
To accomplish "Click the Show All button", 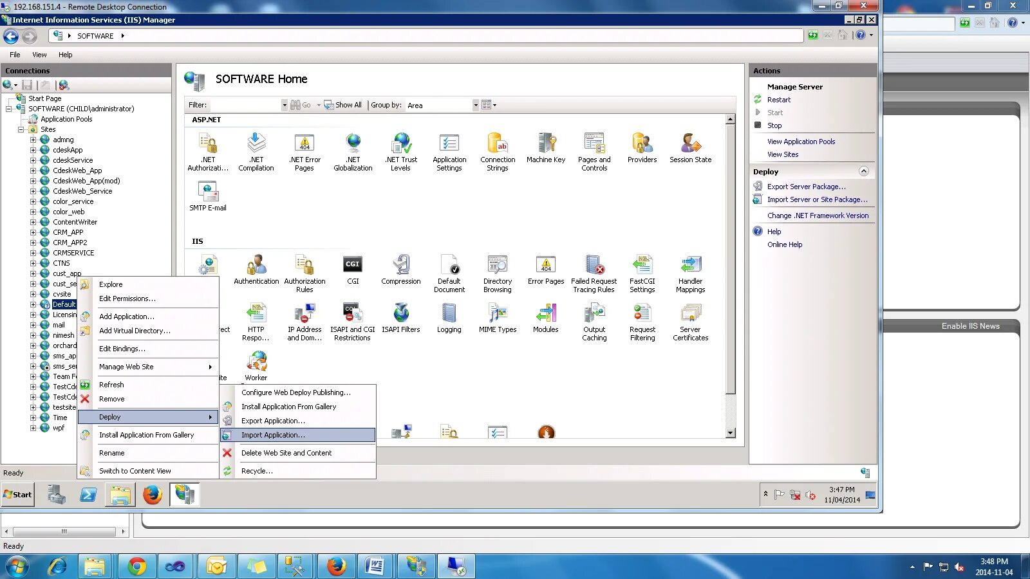I will [342, 105].
